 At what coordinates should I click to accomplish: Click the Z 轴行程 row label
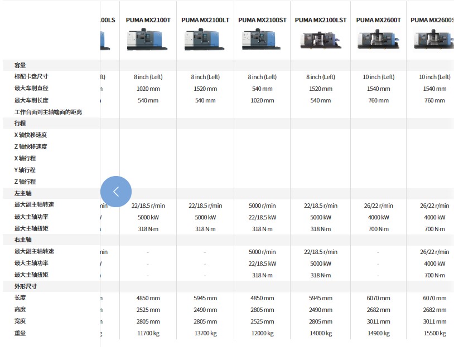pos(25,182)
